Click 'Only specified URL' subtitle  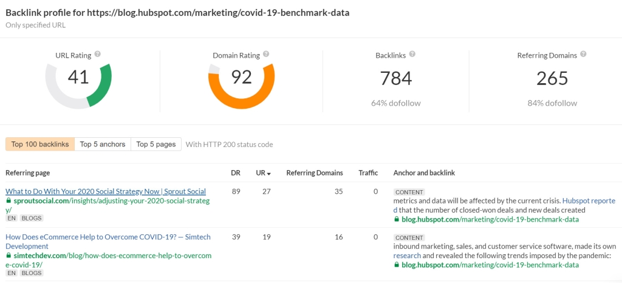coord(36,25)
